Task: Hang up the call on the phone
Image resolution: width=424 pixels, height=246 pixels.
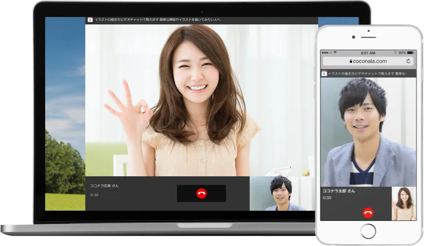Action: [368, 213]
